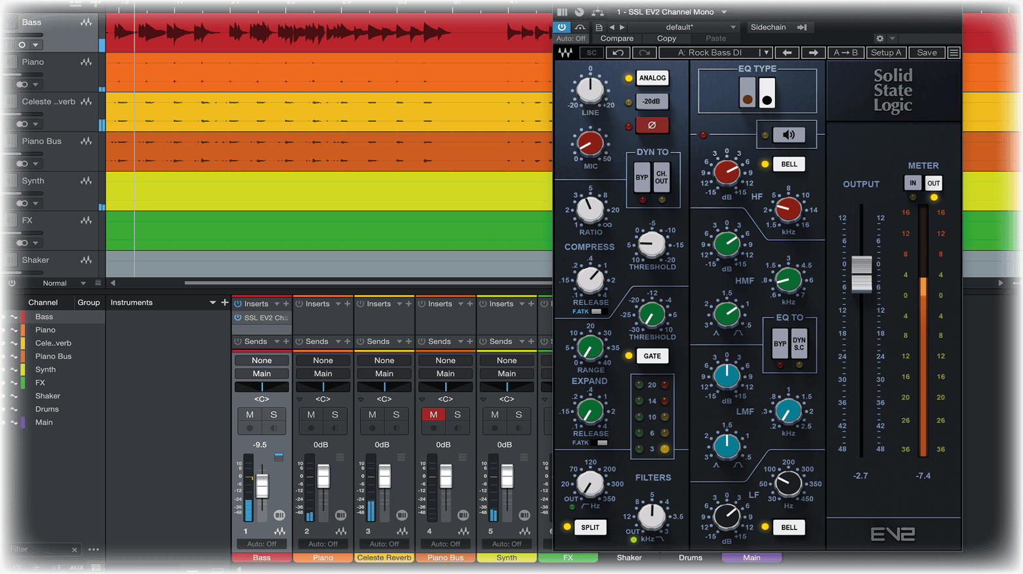
Task: Adjust the plugin OUTPUT fader
Action: point(861,274)
